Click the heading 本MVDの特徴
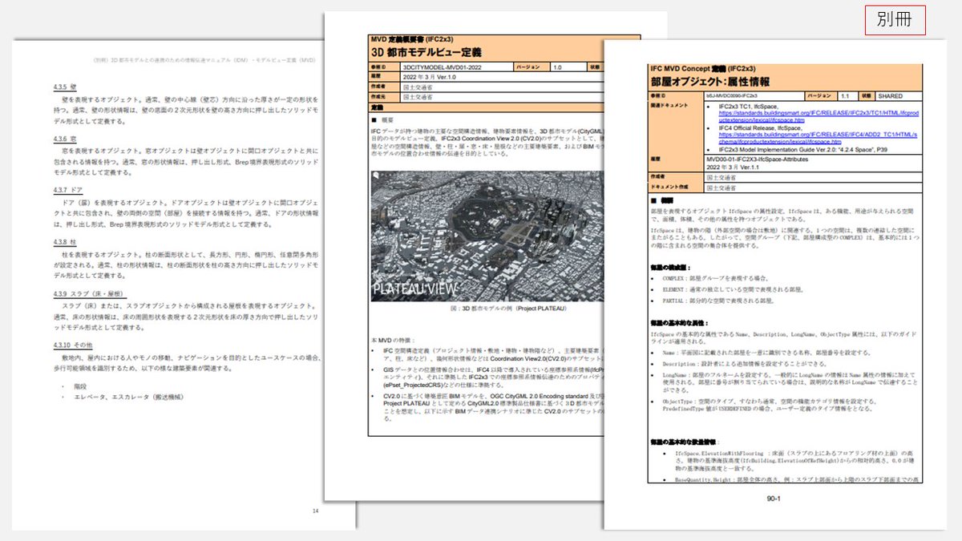962x541 pixels. click(394, 341)
